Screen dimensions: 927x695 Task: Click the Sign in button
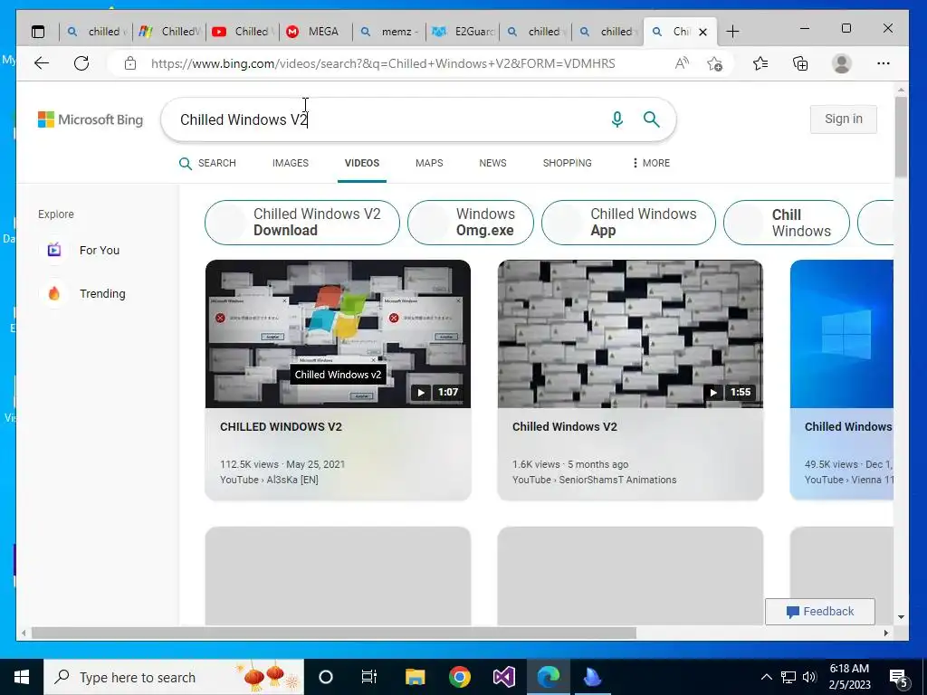(843, 119)
